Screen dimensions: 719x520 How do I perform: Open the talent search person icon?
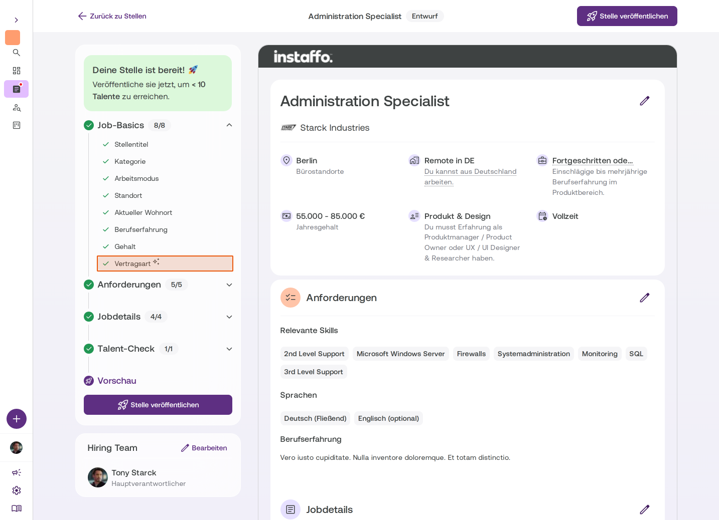point(17,108)
